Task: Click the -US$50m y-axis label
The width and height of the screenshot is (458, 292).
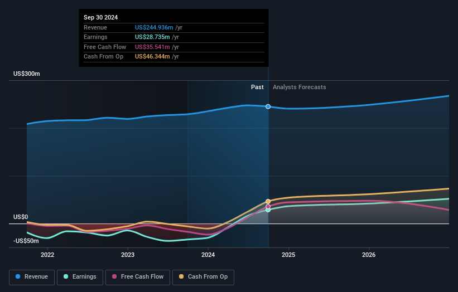Action: (26, 241)
